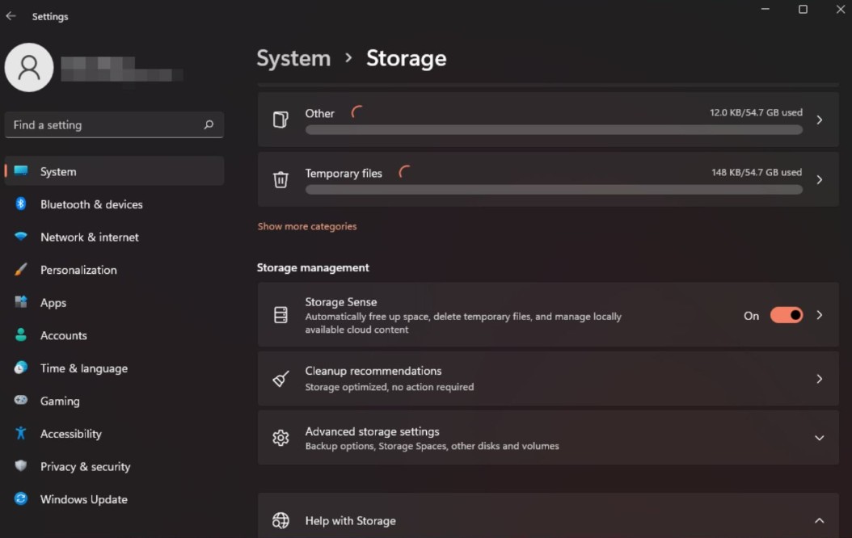Viewport: 852px width, 538px height.
Task: Open Storage Sense details chevron
Action: click(x=819, y=315)
